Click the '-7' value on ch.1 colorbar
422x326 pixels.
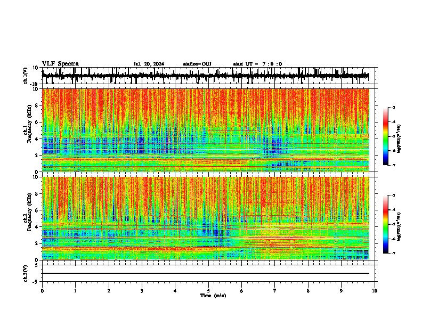click(x=393, y=165)
